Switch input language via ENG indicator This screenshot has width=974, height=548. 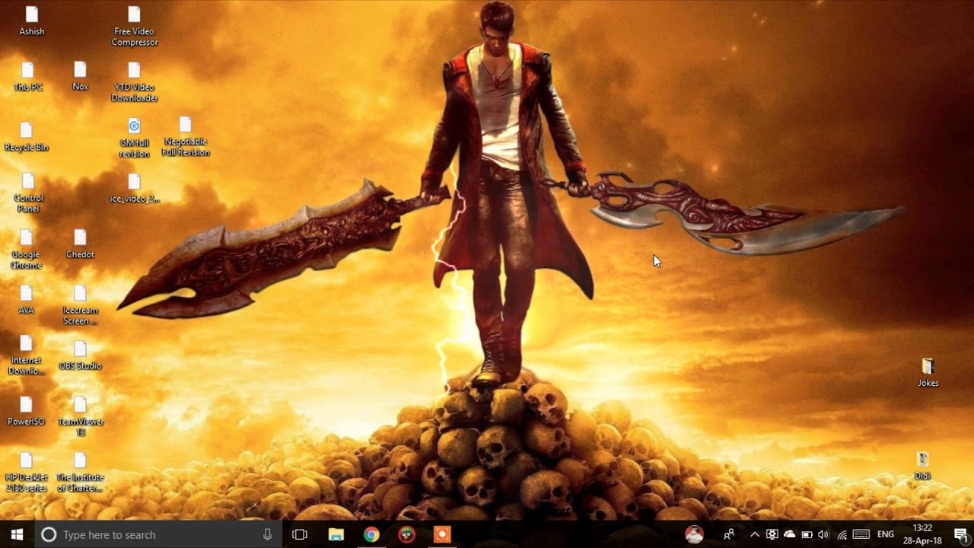coord(886,534)
